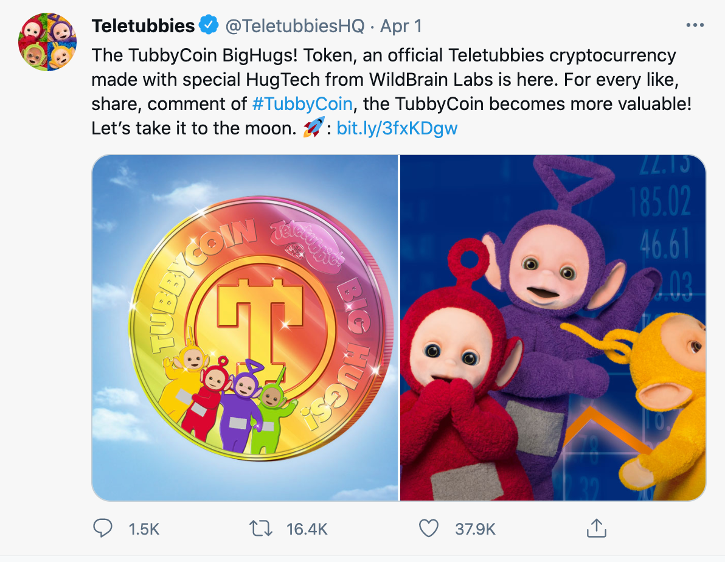Image resolution: width=725 pixels, height=562 pixels.
Task: Click the 16.4K retweets count
Action: (307, 529)
